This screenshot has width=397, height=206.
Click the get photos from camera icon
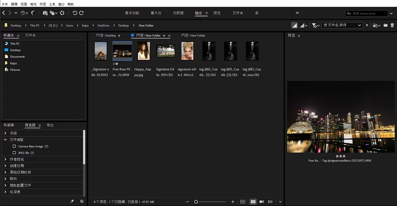click(45, 13)
